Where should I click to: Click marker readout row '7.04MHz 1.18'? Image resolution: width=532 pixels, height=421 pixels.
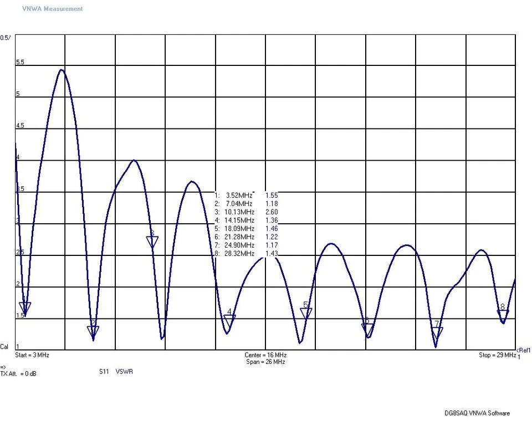click(246, 204)
